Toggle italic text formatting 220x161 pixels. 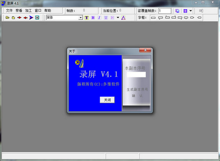(99, 18)
